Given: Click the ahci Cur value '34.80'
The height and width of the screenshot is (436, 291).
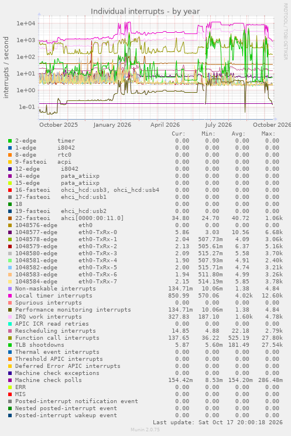Looking at the screenshot, I should (180, 218).
